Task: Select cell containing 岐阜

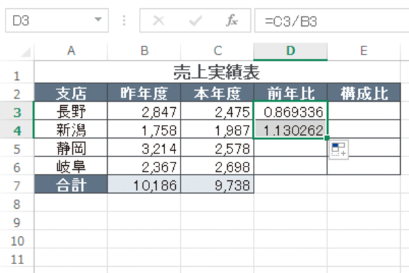Action: 71,166
